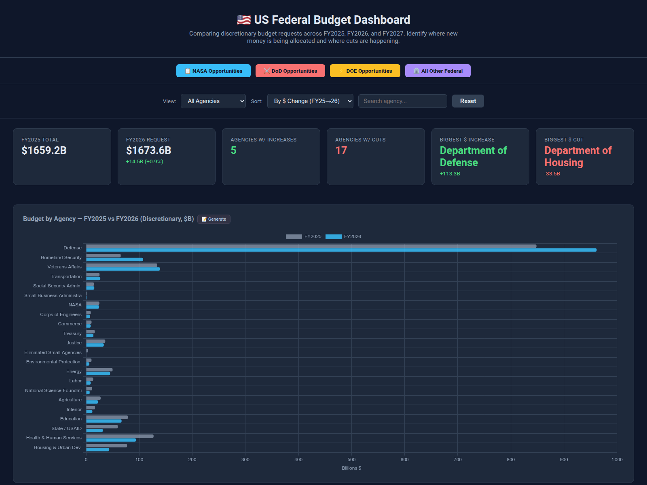Click the lightning bolt icon on DOE Opportunities

(x=341, y=71)
